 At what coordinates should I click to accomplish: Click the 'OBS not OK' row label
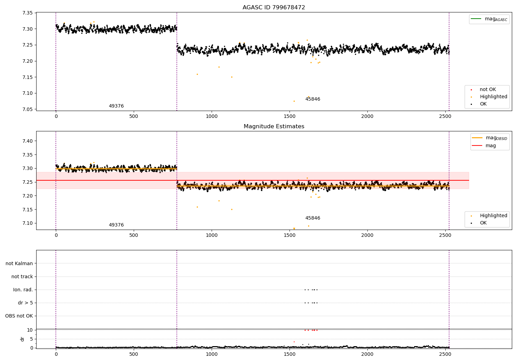pyautogui.click(x=19, y=316)
